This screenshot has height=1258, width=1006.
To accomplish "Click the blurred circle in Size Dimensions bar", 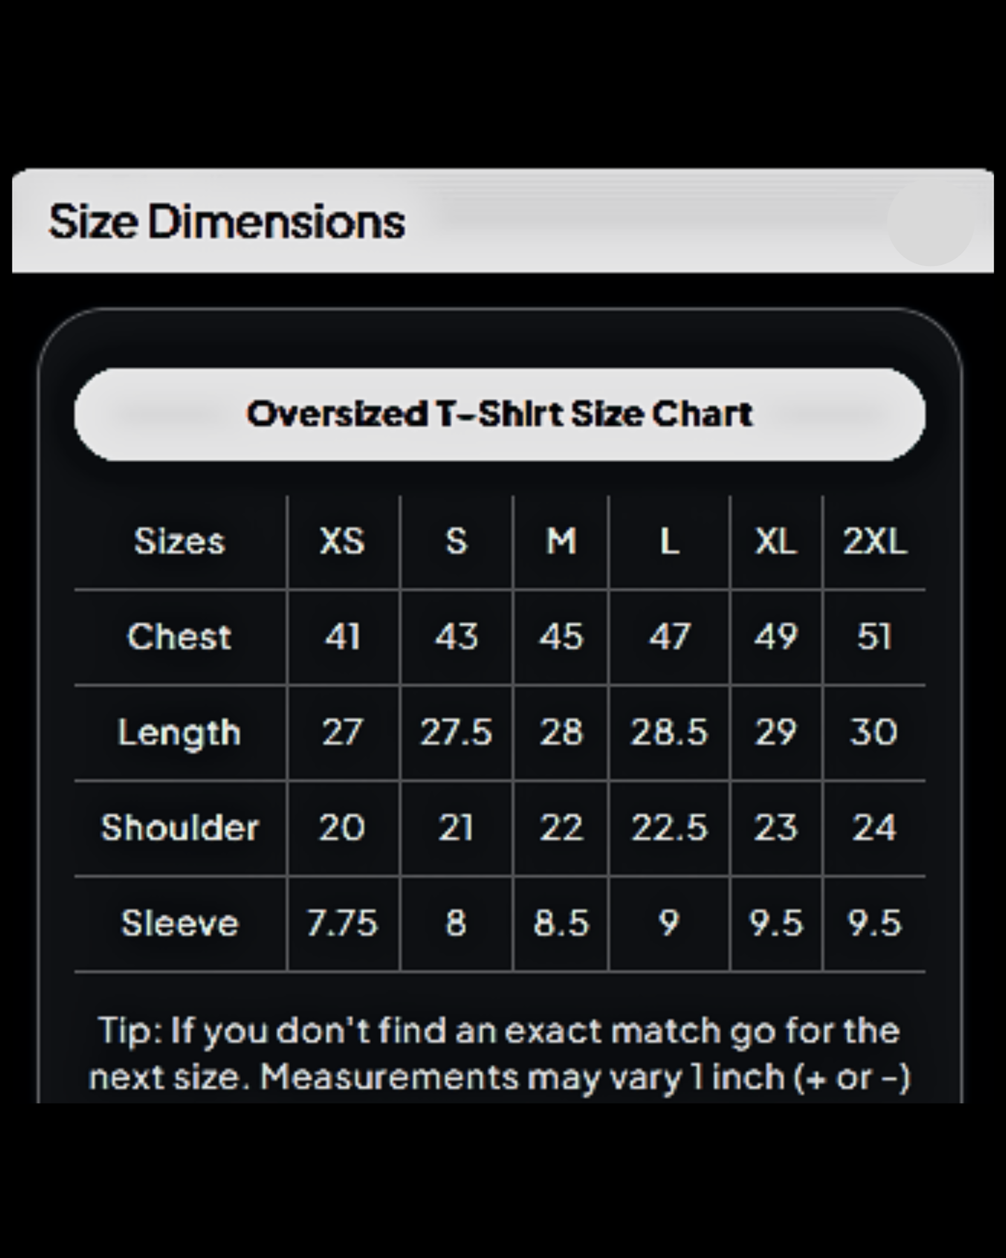I will point(930,224).
